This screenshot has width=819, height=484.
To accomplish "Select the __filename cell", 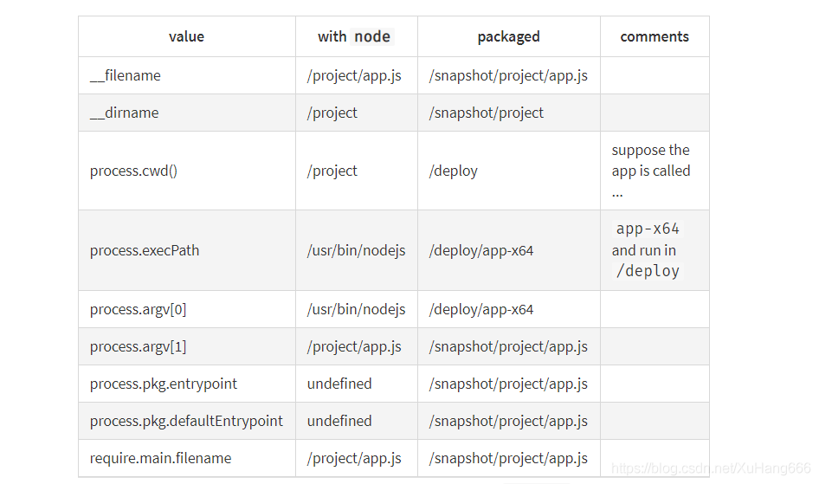I will pos(186,75).
